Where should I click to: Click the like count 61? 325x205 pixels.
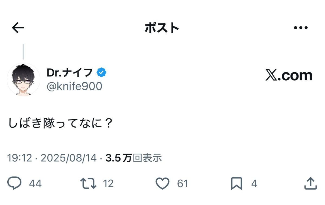(x=183, y=184)
